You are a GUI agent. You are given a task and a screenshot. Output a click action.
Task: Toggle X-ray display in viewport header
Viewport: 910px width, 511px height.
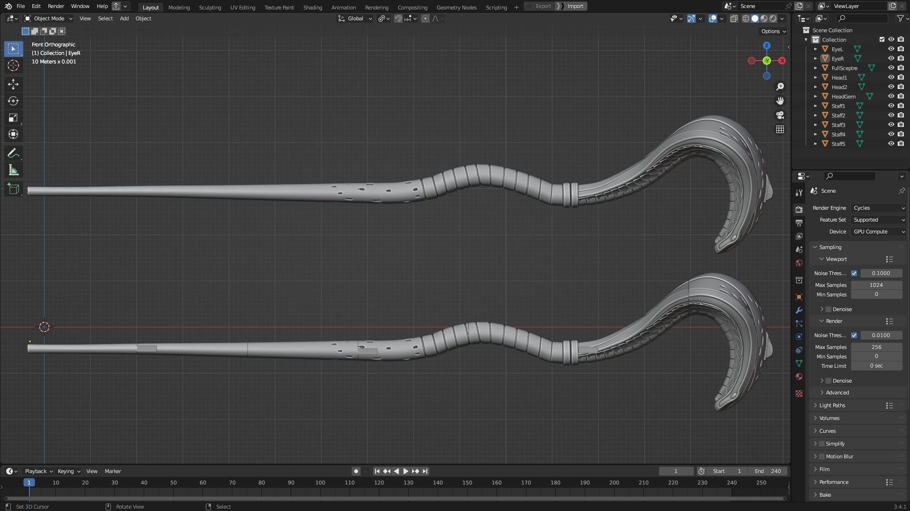tap(734, 18)
